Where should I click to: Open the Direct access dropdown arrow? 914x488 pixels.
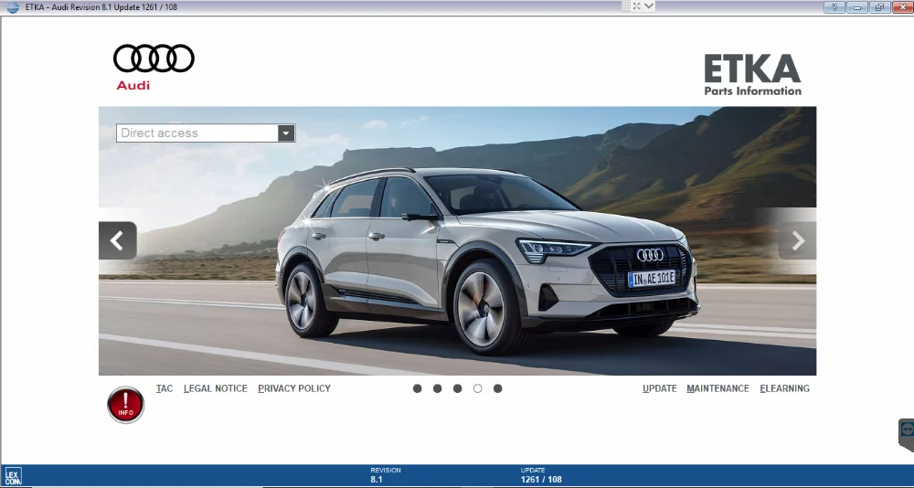click(x=285, y=133)
